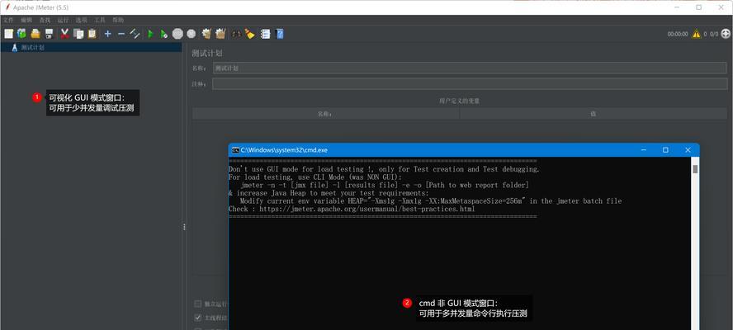Click the Clear All results icon
This screenshot has height=330, width=733.
(x=220, y=34)
